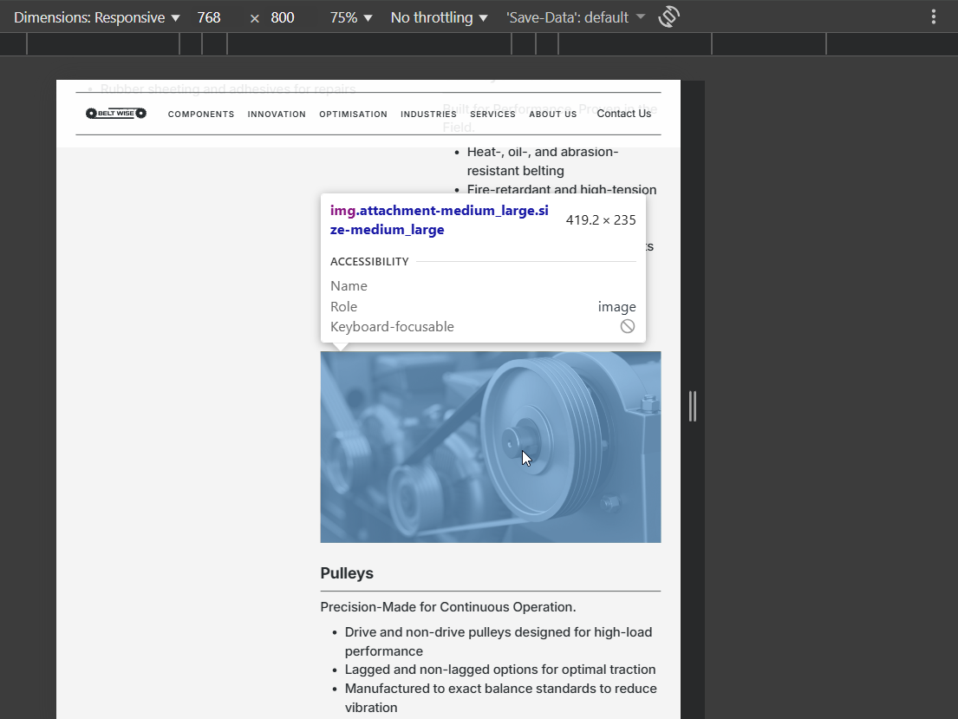Open the About Us nav menu
Image resolution: width=958 pixels, height=719 pixels.
point(553,114)
